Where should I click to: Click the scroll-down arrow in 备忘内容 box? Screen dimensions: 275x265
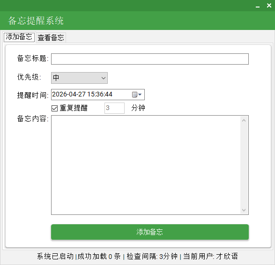pos(244,210)
